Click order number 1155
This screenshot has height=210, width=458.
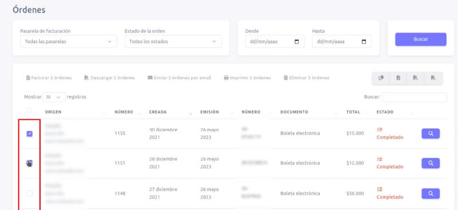(120, 134)
